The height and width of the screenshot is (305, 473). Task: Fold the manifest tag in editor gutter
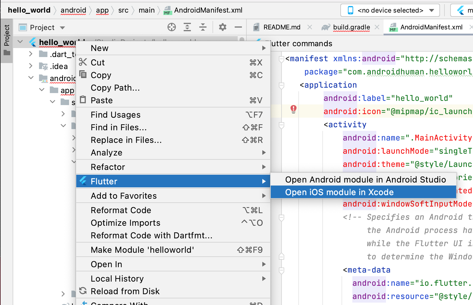[282, 59]
